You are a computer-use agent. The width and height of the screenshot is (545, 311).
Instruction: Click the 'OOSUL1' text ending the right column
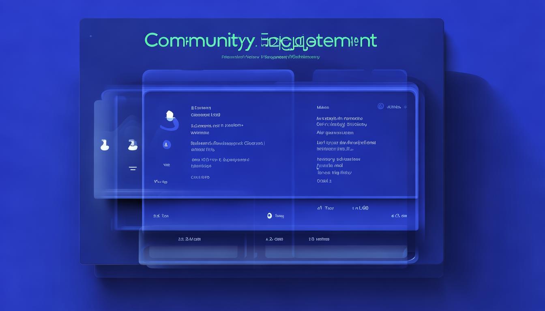[324, 181]
